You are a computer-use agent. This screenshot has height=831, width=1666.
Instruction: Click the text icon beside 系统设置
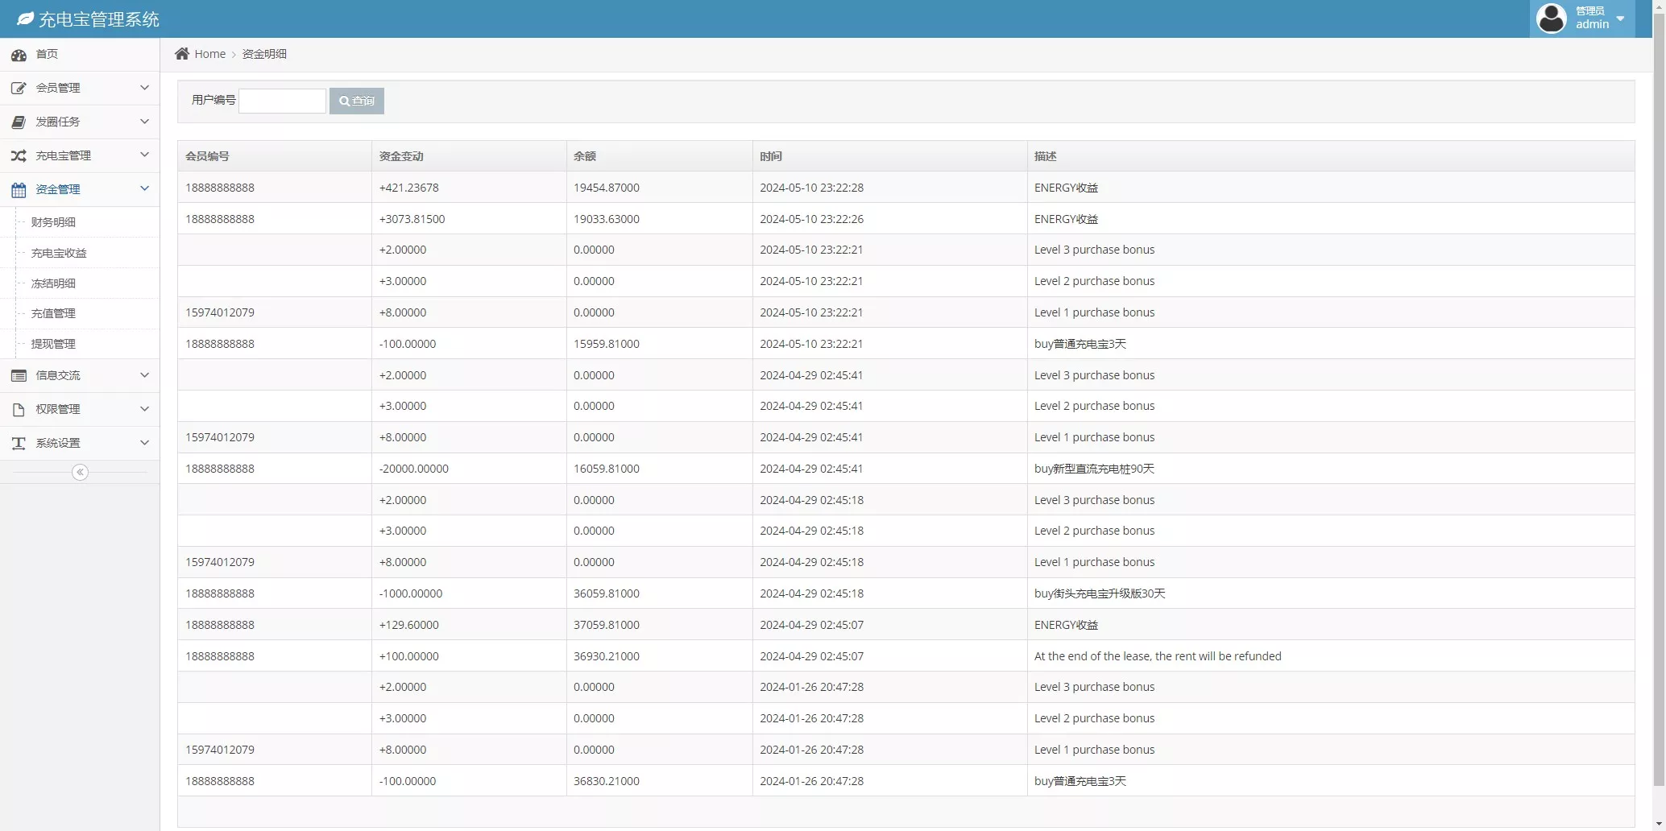[x=19, y=444]
